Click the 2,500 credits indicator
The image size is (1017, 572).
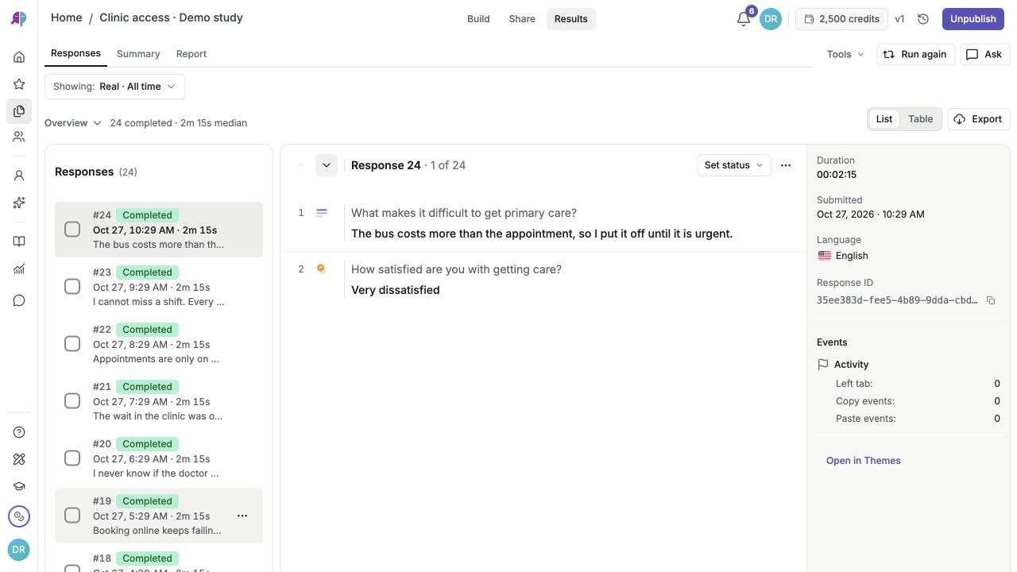point(841,19)
